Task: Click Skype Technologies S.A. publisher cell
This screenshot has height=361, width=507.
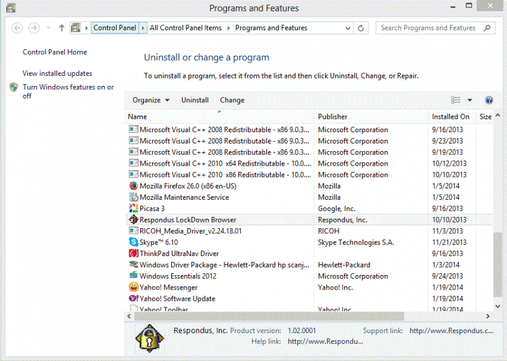Action: (356, 242)
